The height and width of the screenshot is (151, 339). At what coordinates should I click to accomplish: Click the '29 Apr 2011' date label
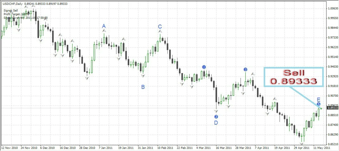(302, 148)
